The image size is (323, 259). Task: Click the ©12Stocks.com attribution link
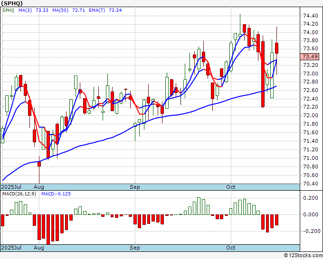click(303, 256)
